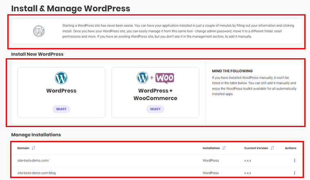Viewport: 310px width, 180px height.
Task: Click the MIND THE FOLLOWING heading
Action: pyautogui.click(x=232, y=71)
